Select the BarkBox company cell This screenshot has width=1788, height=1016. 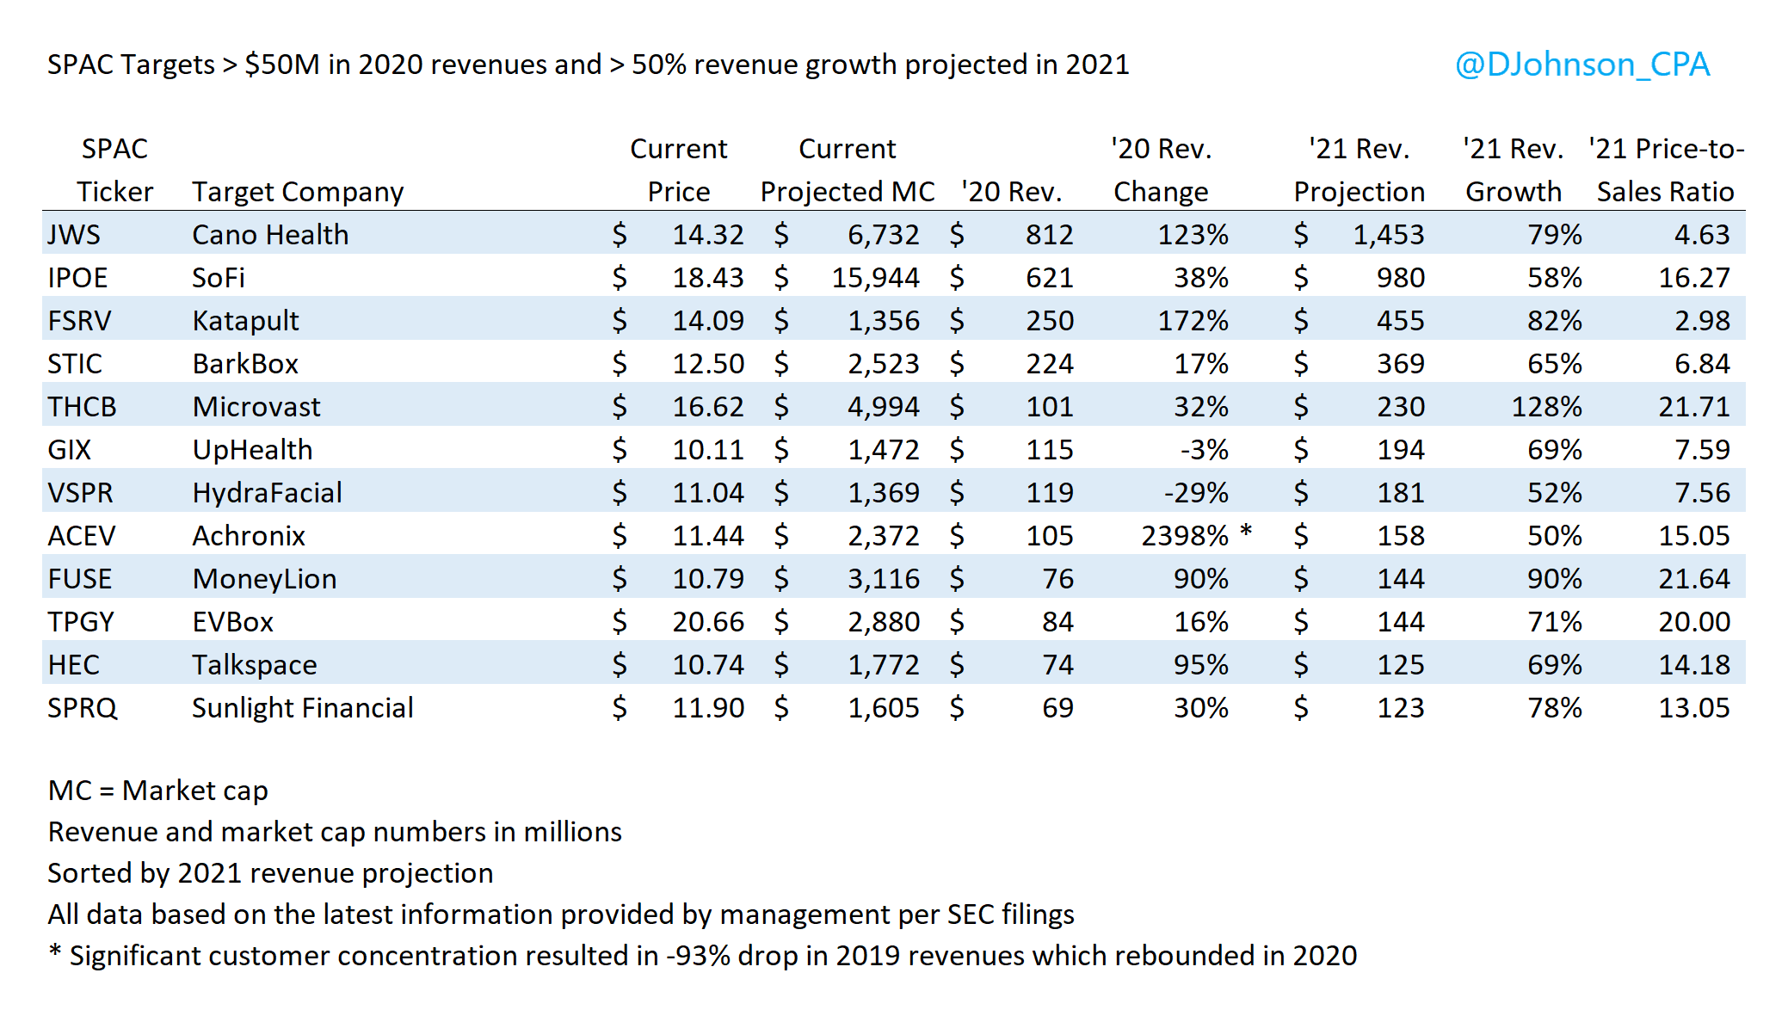point(245,364)
